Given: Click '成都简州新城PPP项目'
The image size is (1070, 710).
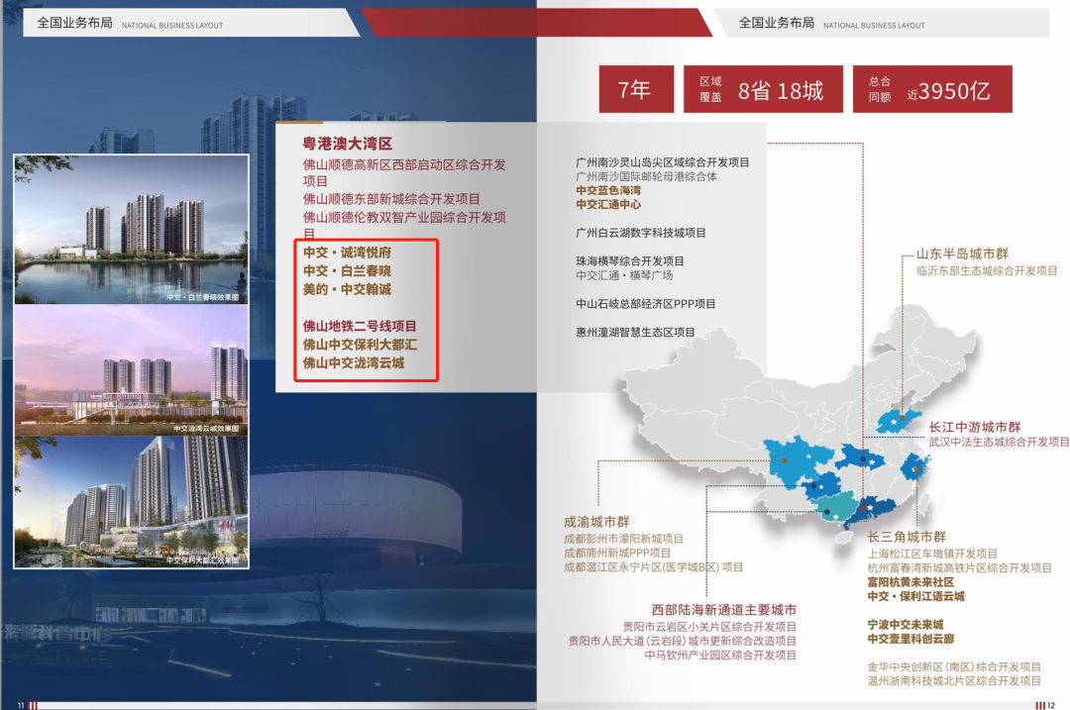Looking at the screenshot, I should [x=617, y=554].
